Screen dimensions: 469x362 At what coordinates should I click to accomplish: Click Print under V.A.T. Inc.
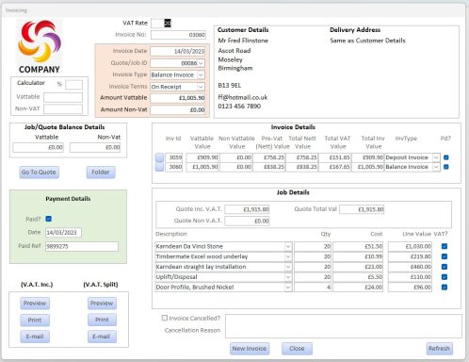[x=35, y=320]
